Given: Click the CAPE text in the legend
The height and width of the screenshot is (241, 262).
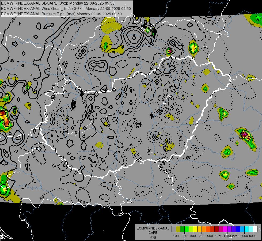Looking at the screenshot, I should [x=153, y=232].
